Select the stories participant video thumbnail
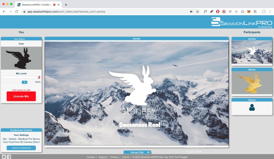 pos(252,52)
